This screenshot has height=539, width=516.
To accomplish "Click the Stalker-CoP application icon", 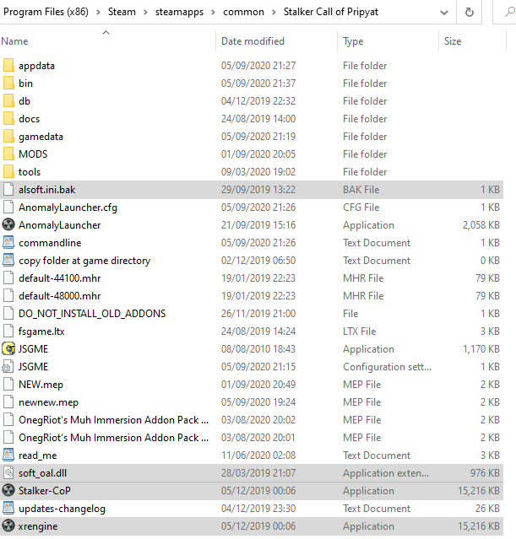I will 8,491.
